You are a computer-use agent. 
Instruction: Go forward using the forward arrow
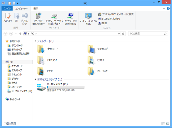pos(11,34)
